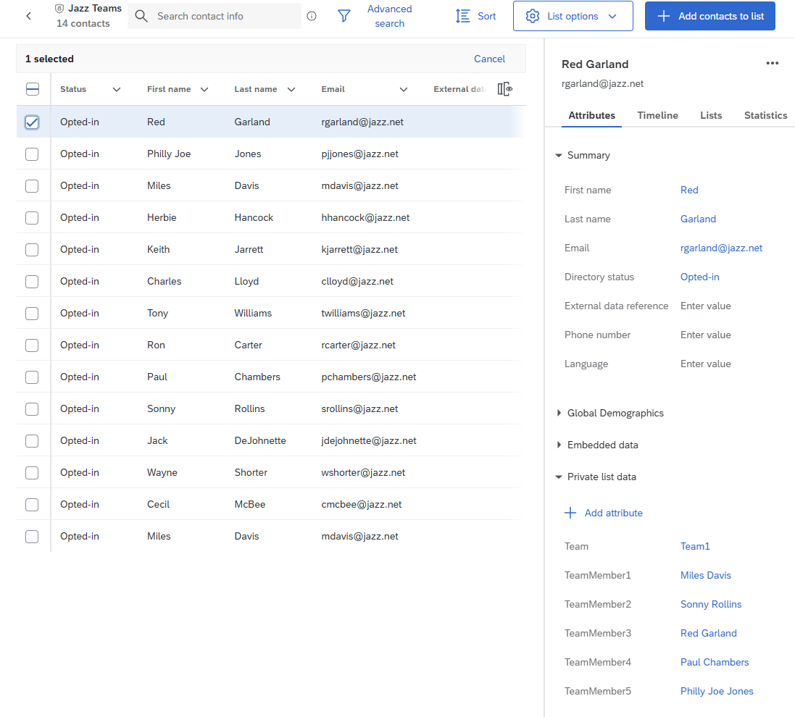Open the Last name column dropdown
Image resolution: width=795 pixels, height=717 pixels.
(x=291, y=90)
